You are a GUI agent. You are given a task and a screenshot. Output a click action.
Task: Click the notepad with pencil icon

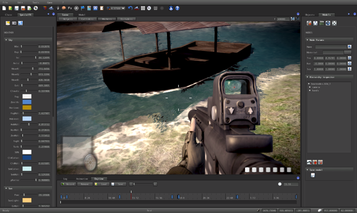coord(102,8)
